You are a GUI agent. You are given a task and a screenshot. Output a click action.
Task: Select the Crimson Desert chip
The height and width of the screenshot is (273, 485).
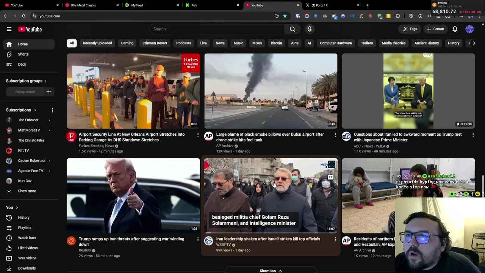(155, 43)
